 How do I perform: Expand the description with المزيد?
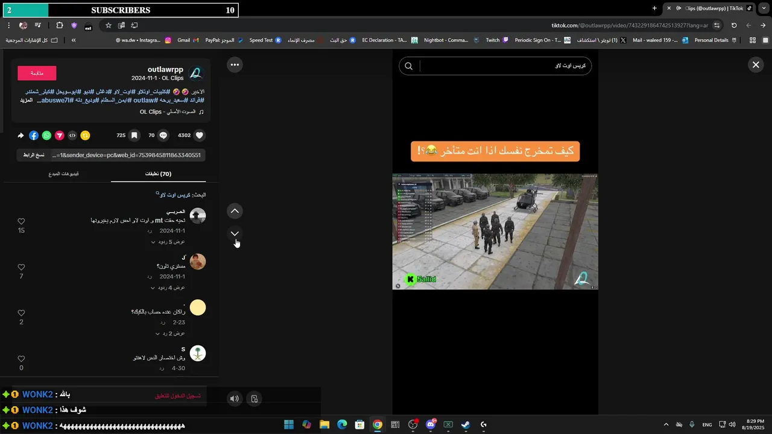click(27, 100)
